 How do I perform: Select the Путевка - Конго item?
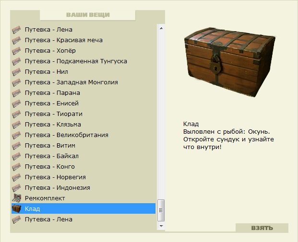83,167
